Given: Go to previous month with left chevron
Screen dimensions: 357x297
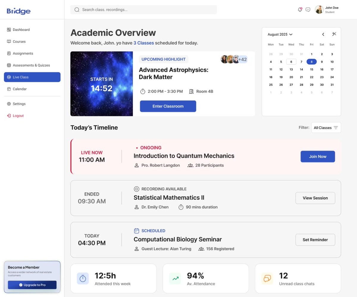Looking at the screenshot, I should click(323, 34).
